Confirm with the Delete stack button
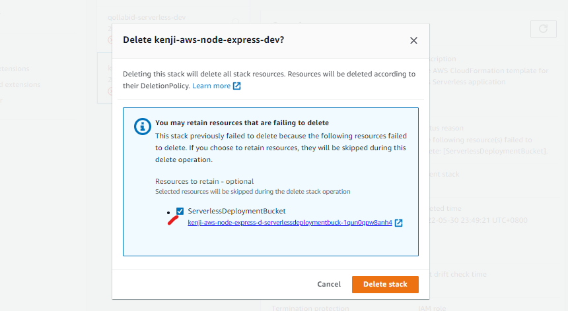 tap(385, 284)
